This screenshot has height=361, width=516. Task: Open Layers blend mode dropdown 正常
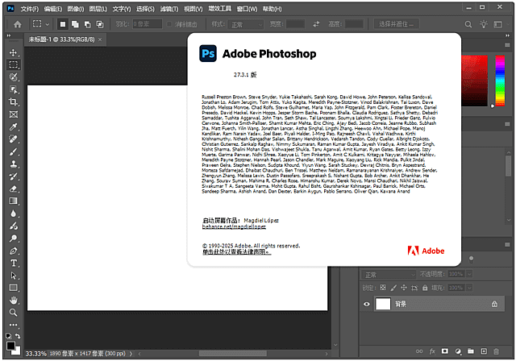coord(389,275)
